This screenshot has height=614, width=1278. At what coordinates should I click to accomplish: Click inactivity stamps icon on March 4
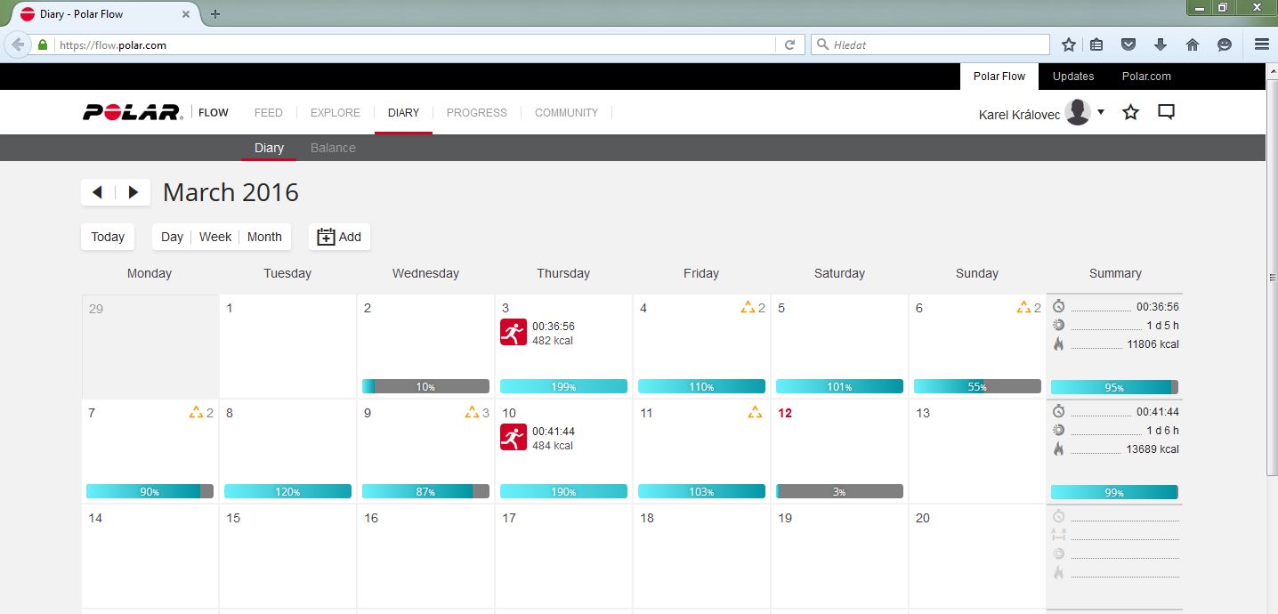click(748, 308)
